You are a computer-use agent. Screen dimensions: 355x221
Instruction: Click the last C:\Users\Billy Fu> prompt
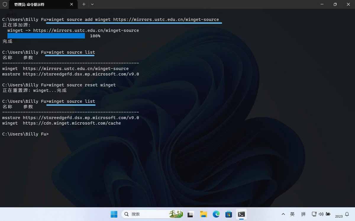pyautogui.click(x=25, y=134)
